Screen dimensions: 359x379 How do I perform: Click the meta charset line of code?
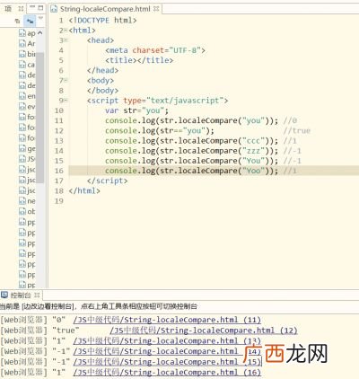(x=155, y=50)
